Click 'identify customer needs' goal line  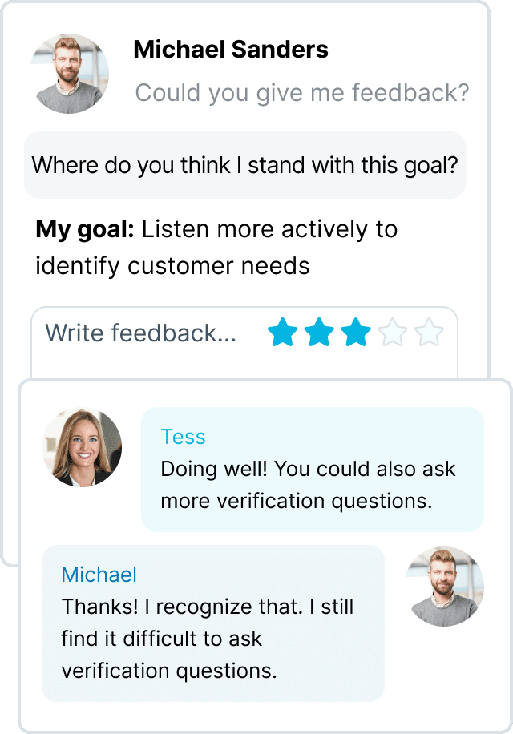pos(172,266)
